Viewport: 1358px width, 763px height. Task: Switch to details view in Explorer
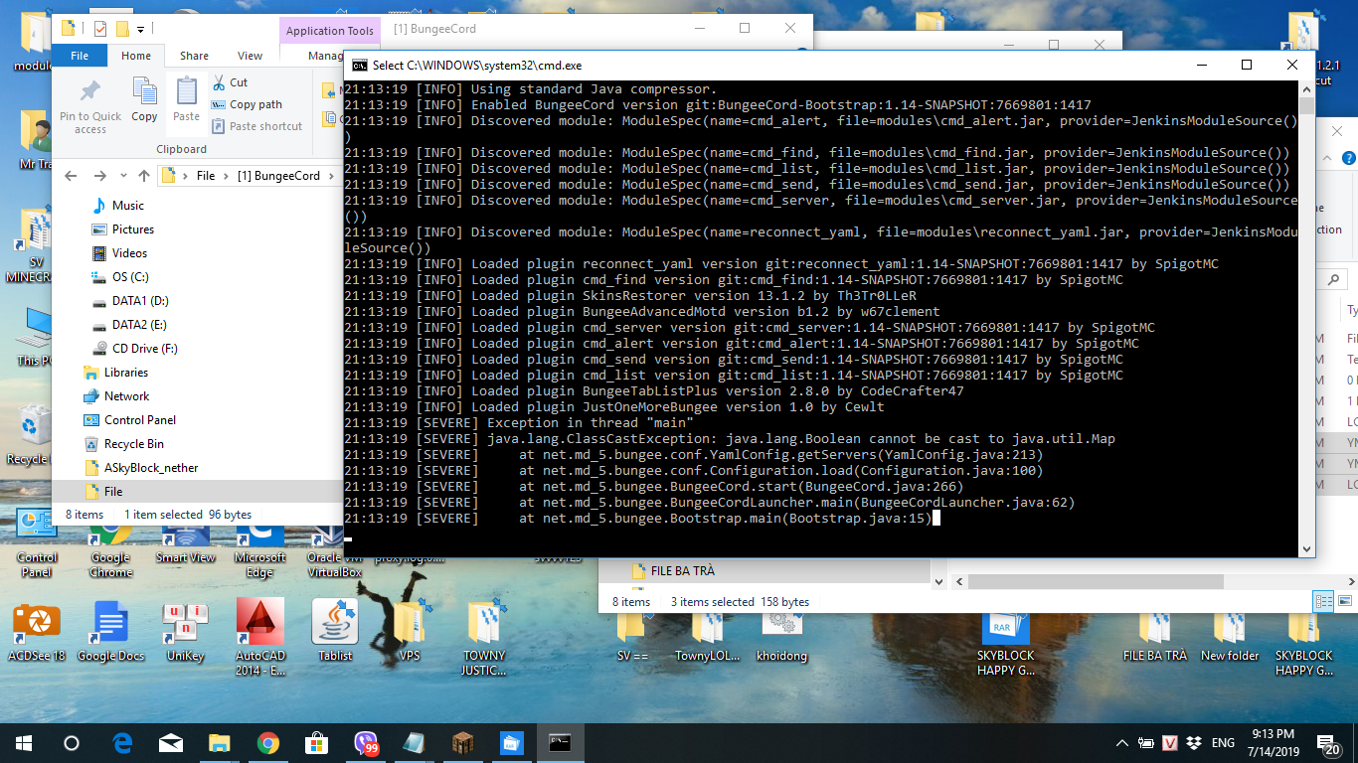1323,601
